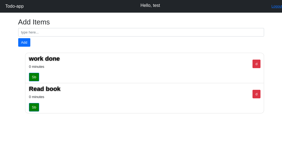Select the 'Read book' task title
Viewport: 282px width, 142px height.
pos(45,89)
